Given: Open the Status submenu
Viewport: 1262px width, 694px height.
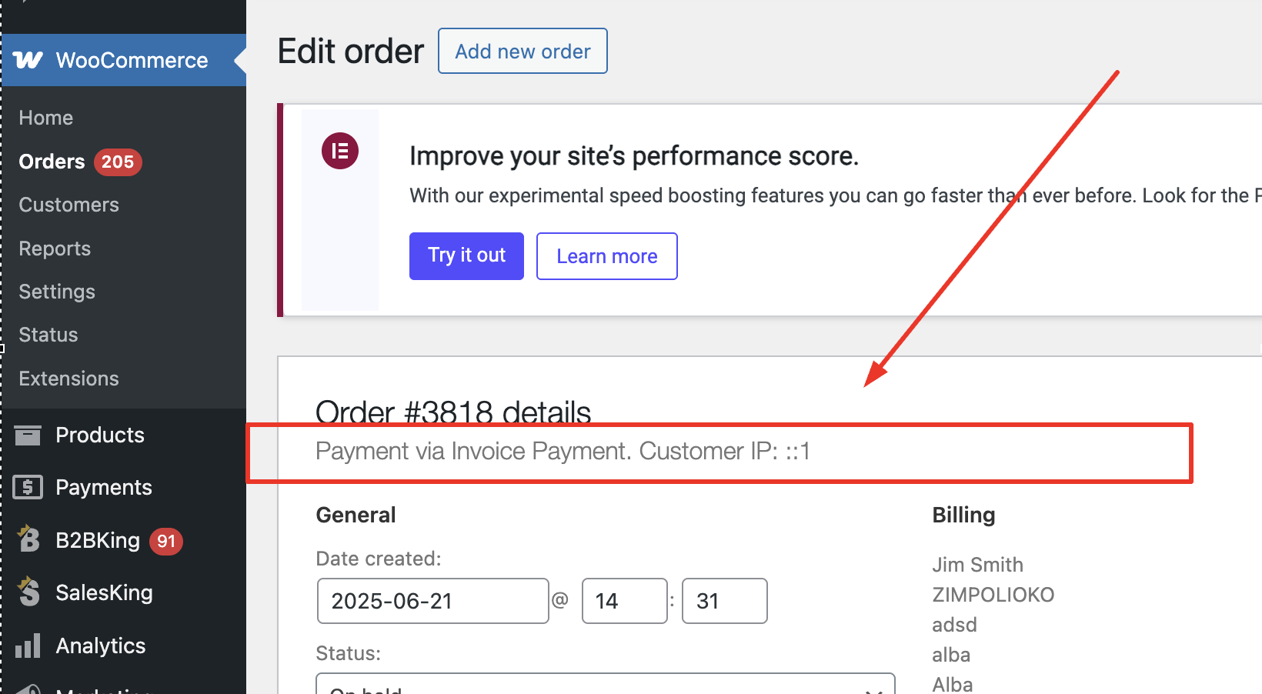Looking at the screenshot, I should point(48,335).
